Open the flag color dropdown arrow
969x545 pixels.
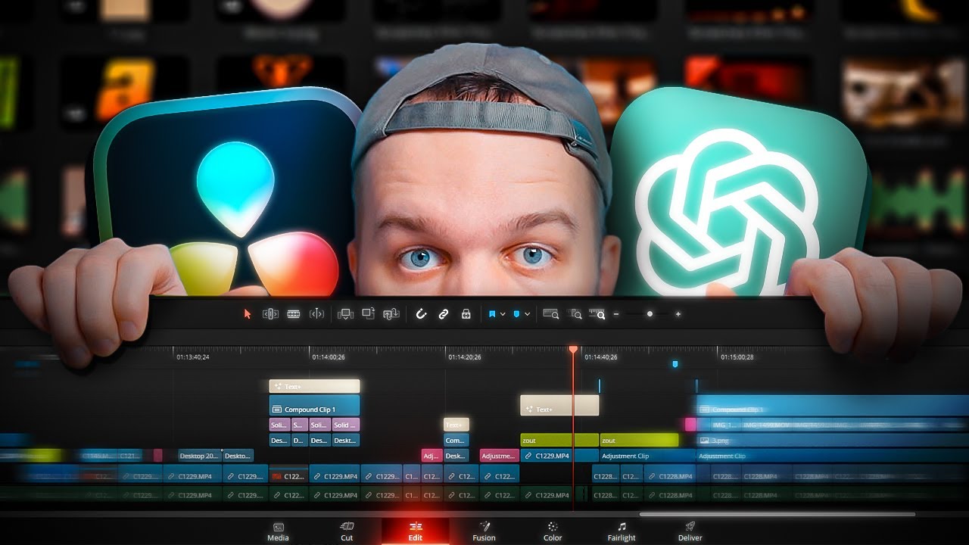503,314
